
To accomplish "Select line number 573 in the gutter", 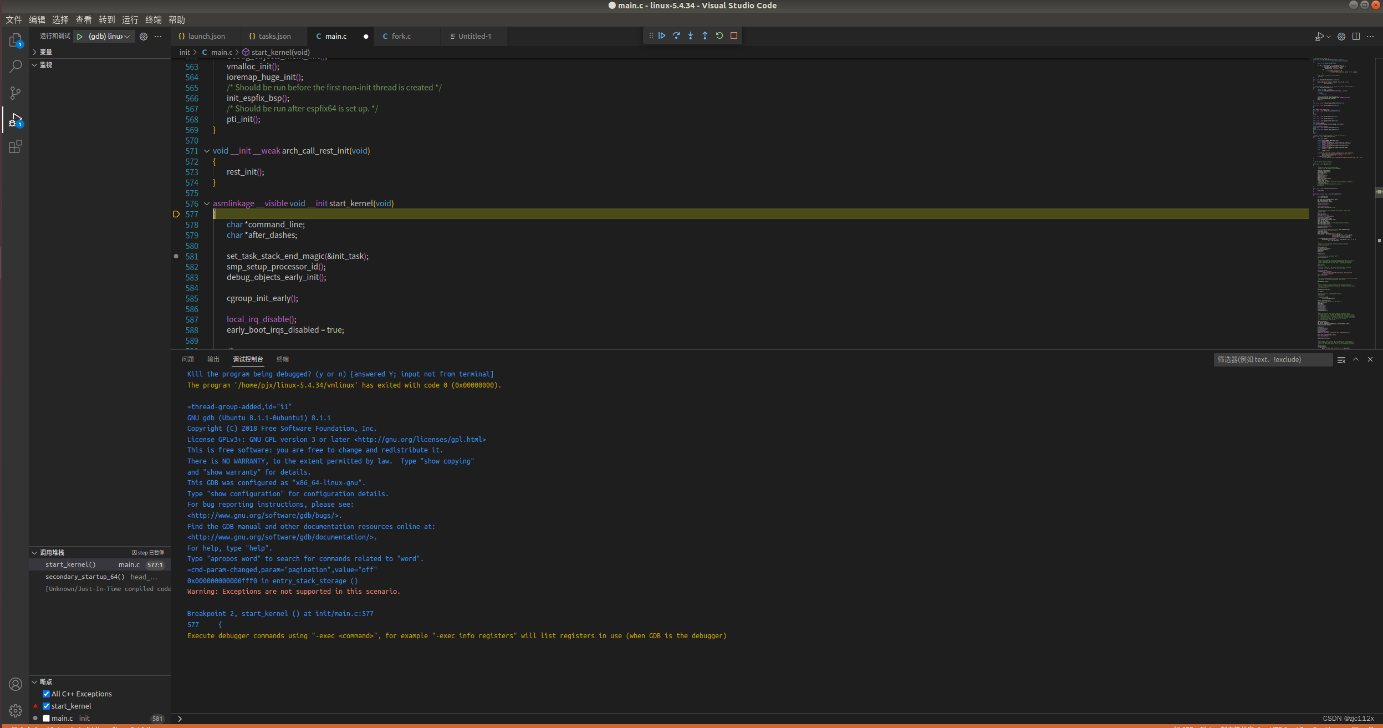I will click(192, 172).
